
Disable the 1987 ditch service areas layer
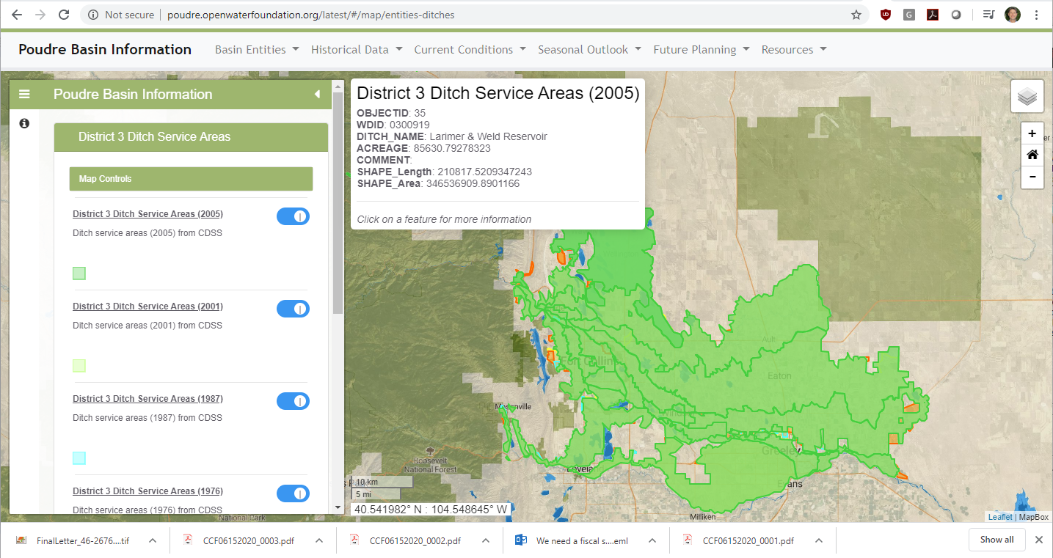(293, 401)
